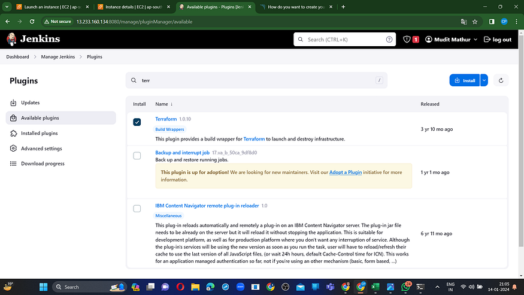Open the Windows Start menu
The height and width of the screenshot is (295, 524).
coord(44,287)
